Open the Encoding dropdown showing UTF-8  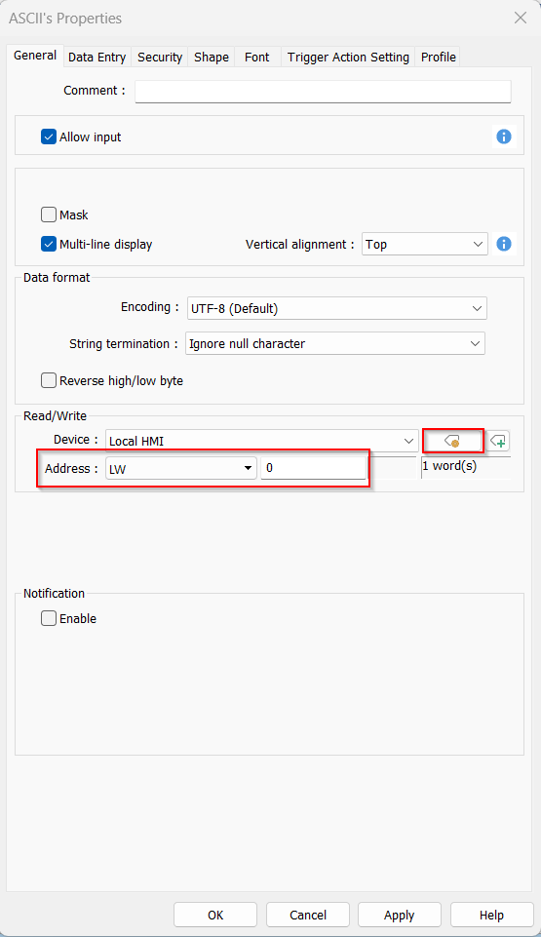[x=336, y=308]
